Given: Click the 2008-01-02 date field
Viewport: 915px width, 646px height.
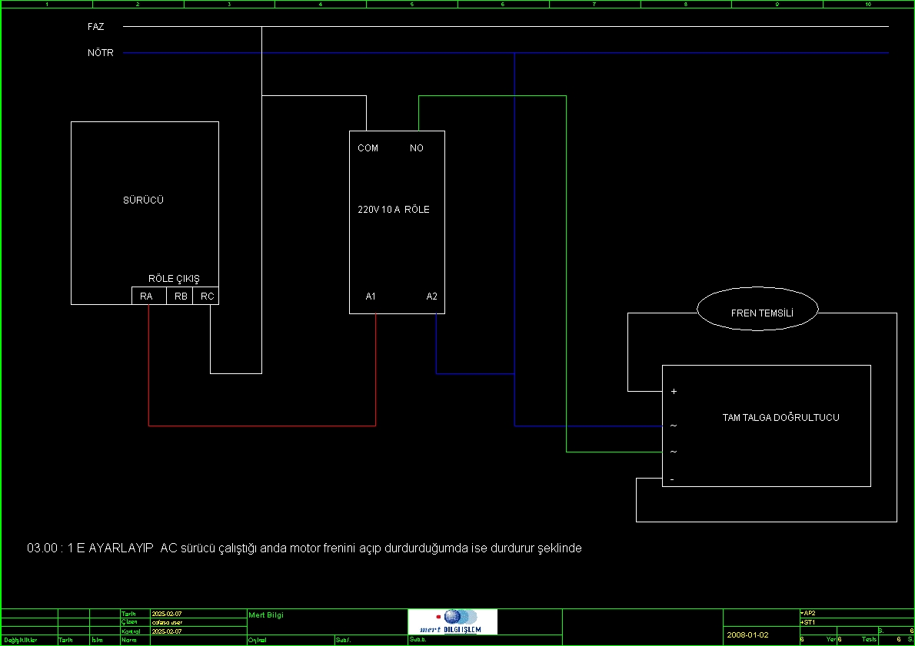Looking at the screenshot, I should (747, 635).
